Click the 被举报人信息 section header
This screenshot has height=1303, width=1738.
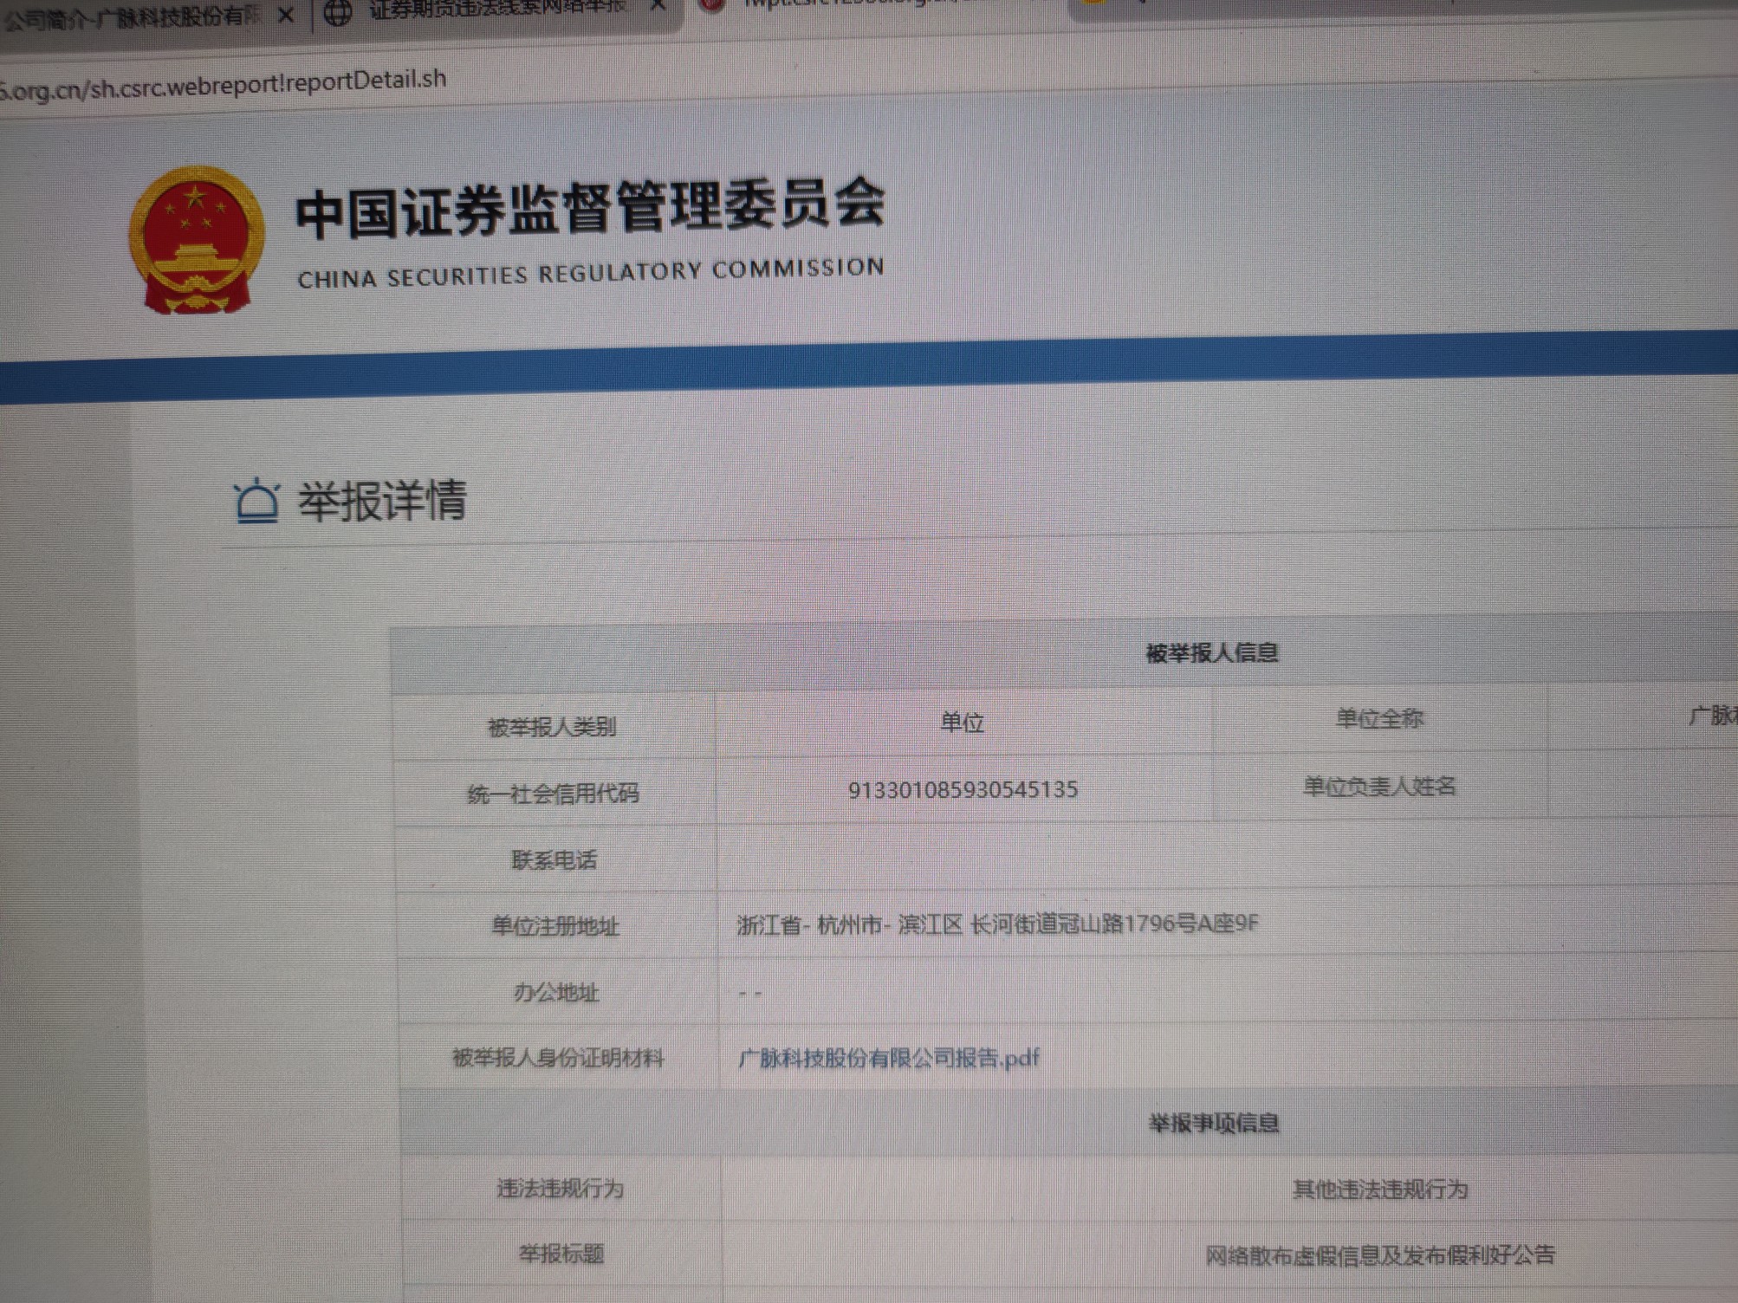coord(1211,653)
